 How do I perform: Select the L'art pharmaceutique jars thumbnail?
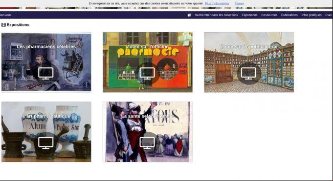46,132
